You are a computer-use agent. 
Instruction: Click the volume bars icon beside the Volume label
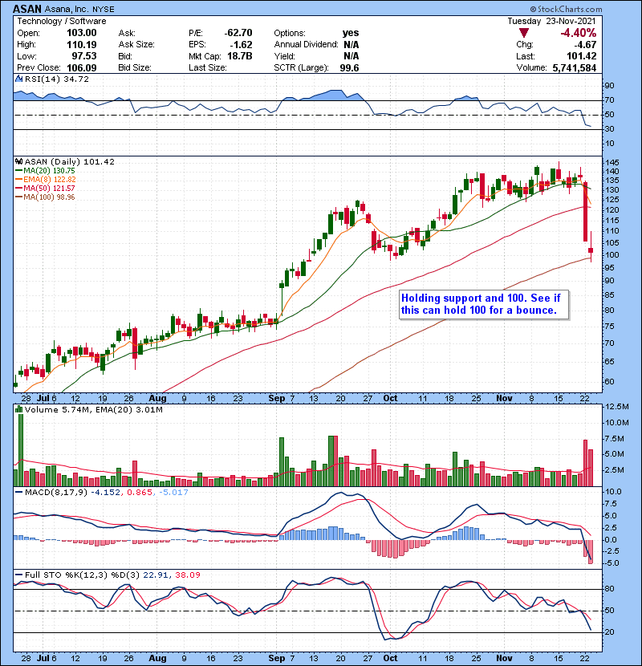click(x=18, y=409)
